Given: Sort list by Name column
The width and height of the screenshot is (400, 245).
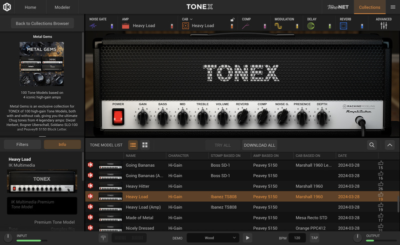Looking at the screenshot, I should (x=130, y=156).
